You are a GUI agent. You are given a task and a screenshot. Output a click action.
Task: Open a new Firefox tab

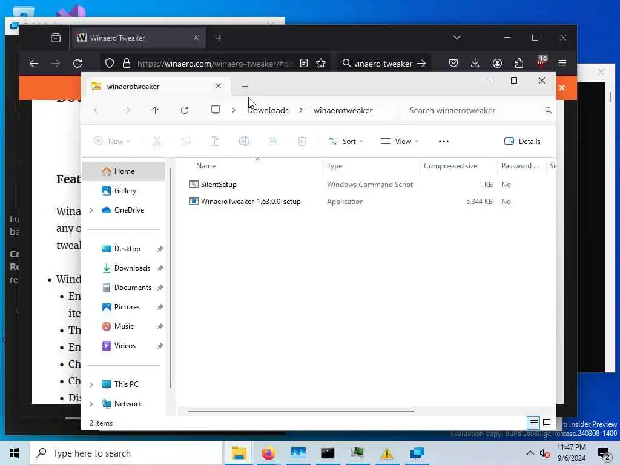(x=219, y=38)
